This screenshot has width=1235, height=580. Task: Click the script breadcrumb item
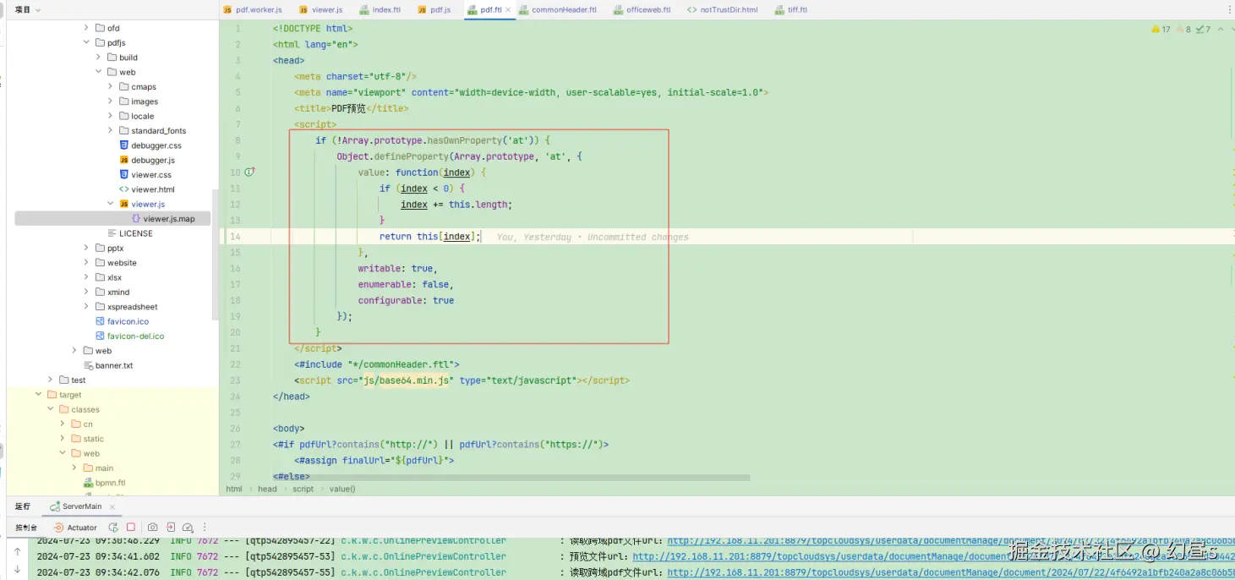click(x=303, y=489)
